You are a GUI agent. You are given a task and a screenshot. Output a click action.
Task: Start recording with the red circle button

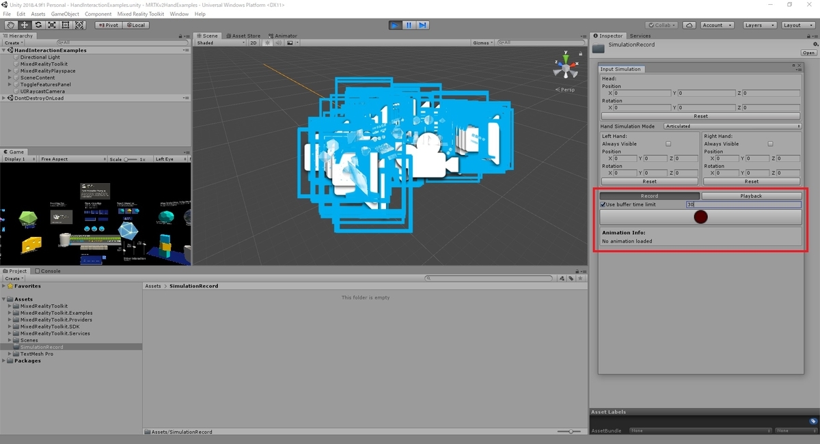coord(700,217)
